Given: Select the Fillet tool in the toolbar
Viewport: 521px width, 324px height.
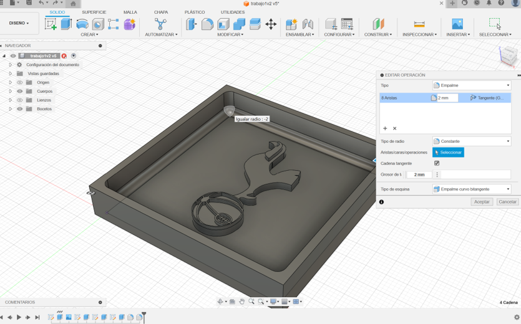Looking at the screenshot, I should click(x=207, y=24).
